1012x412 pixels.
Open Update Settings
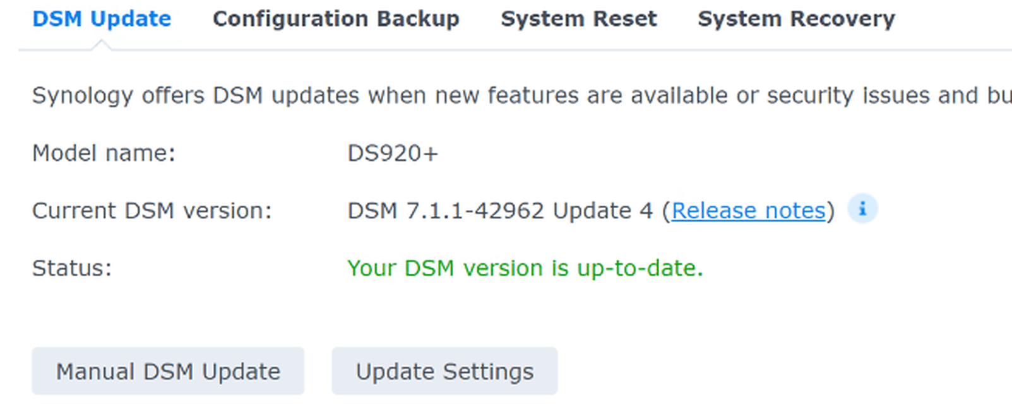click(444, 372)
